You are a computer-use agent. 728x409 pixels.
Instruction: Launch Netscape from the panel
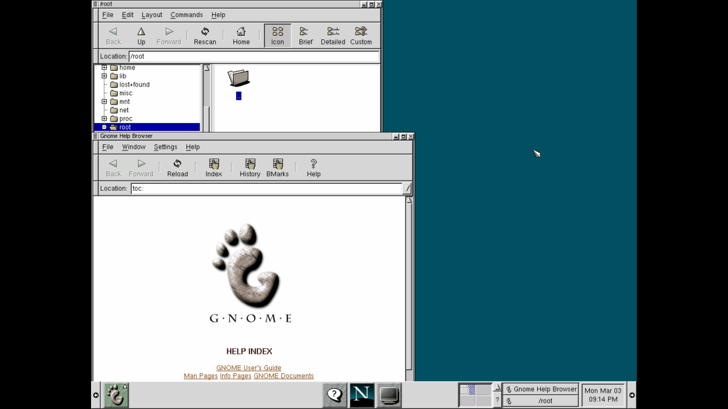click(361, 395)
